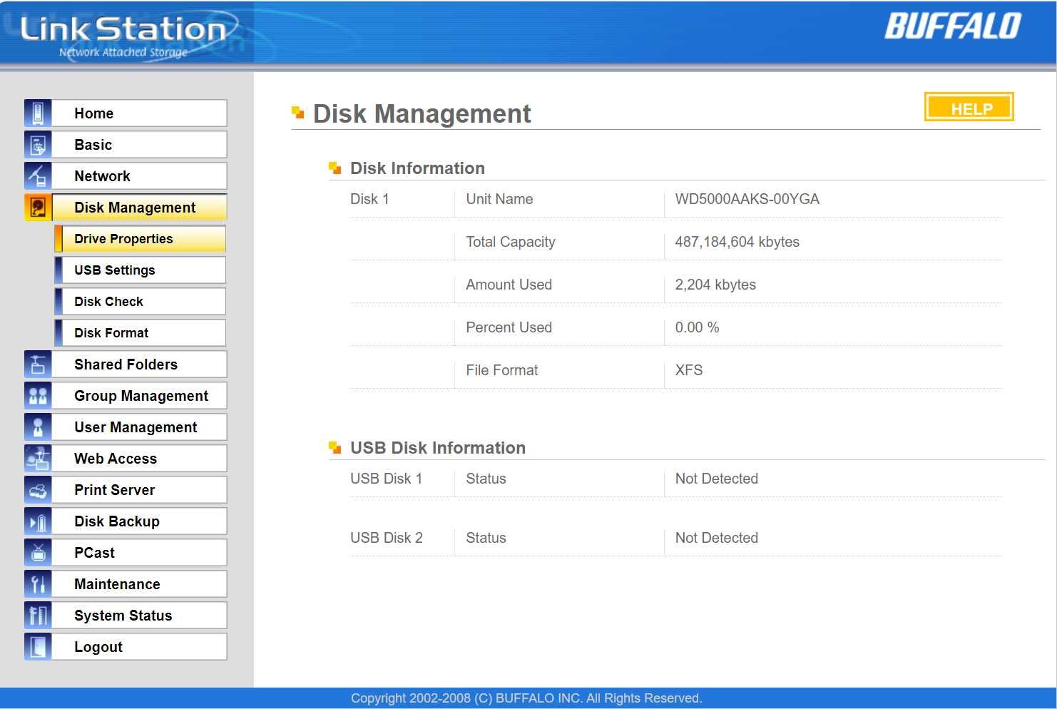
Task: Click the Logout door icon
Action: (38, 647)
